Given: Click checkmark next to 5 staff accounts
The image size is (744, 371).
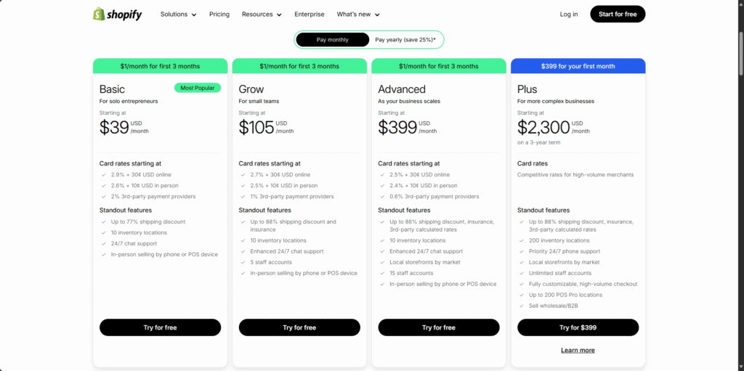Looking at the screenshot, I should (243, 262).
